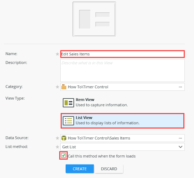Click the 'Description:' label
The image size is (194, 178).
click(x=16, y=63)
